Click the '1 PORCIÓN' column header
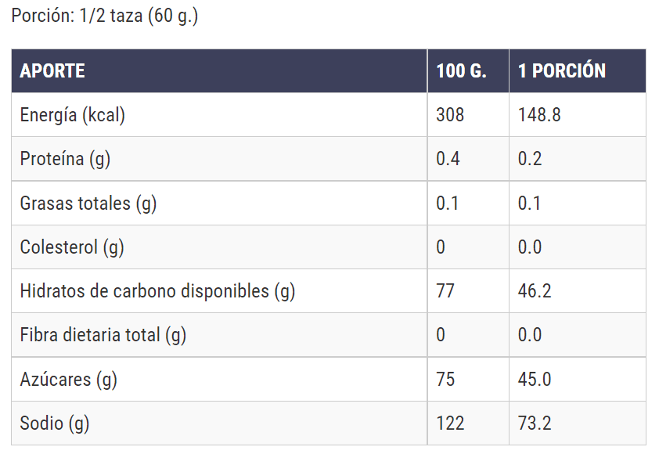 tap(562, 70)
